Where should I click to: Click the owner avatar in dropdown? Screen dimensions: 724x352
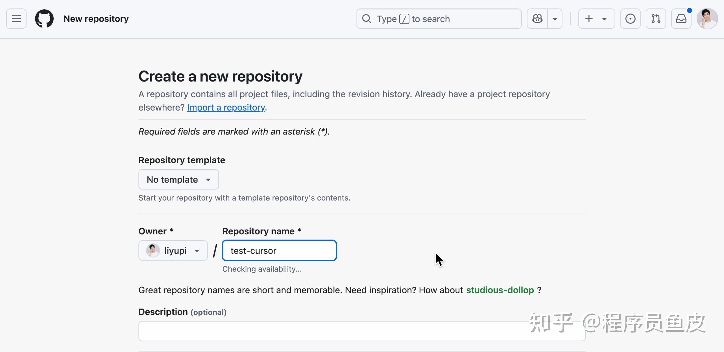point(153,250)
